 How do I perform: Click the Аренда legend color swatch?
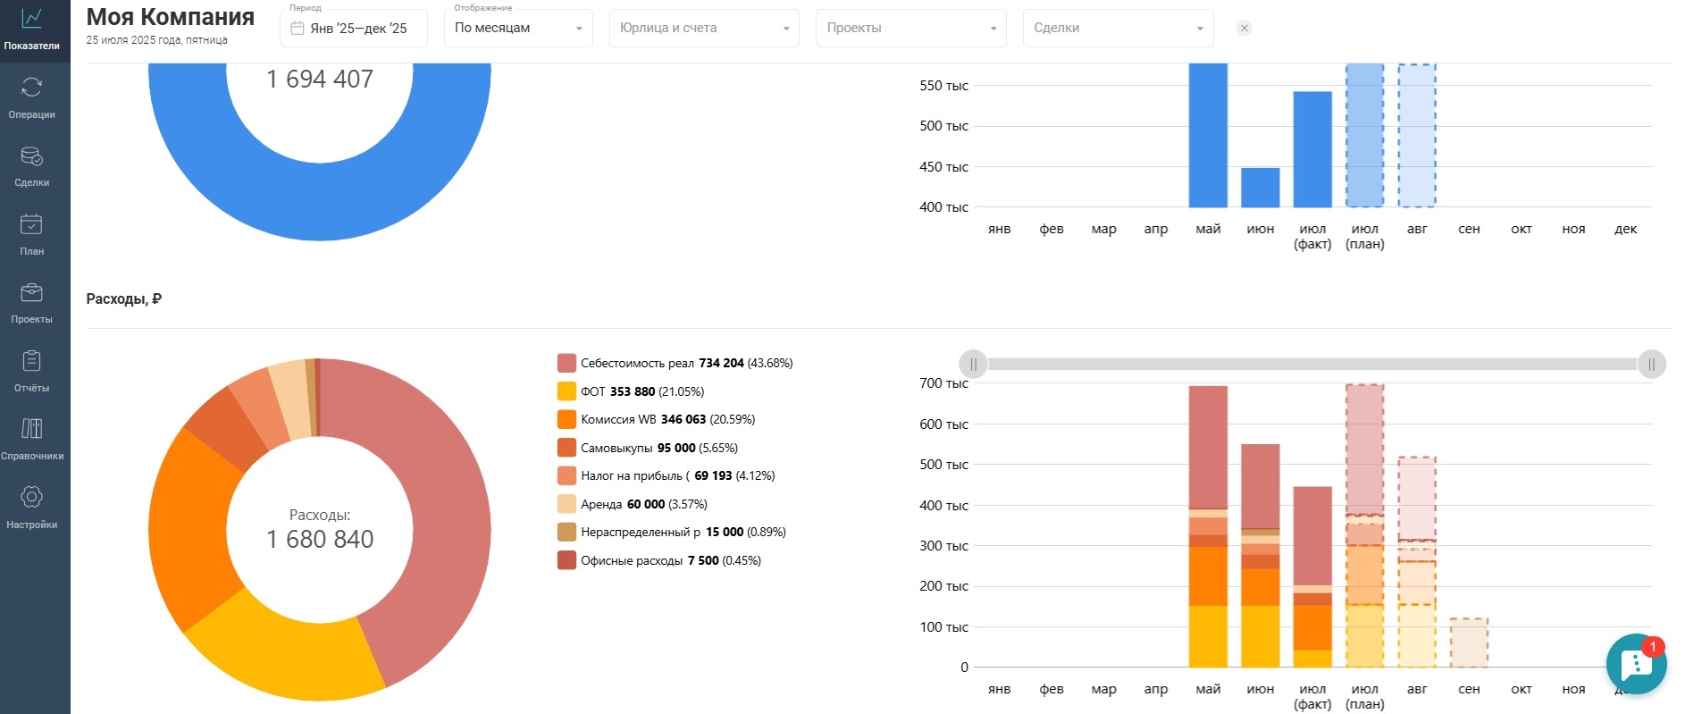coord(566,504)
